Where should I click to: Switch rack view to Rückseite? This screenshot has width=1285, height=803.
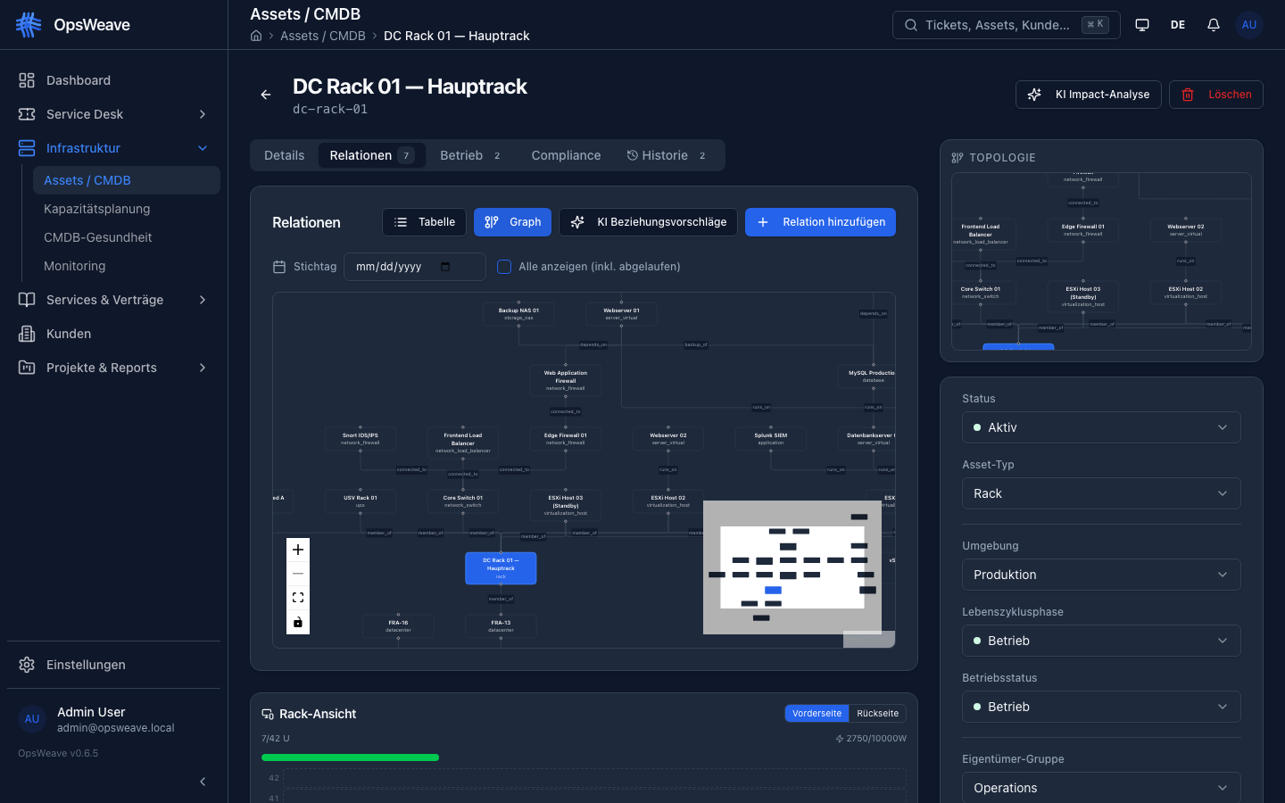[877, 714]
